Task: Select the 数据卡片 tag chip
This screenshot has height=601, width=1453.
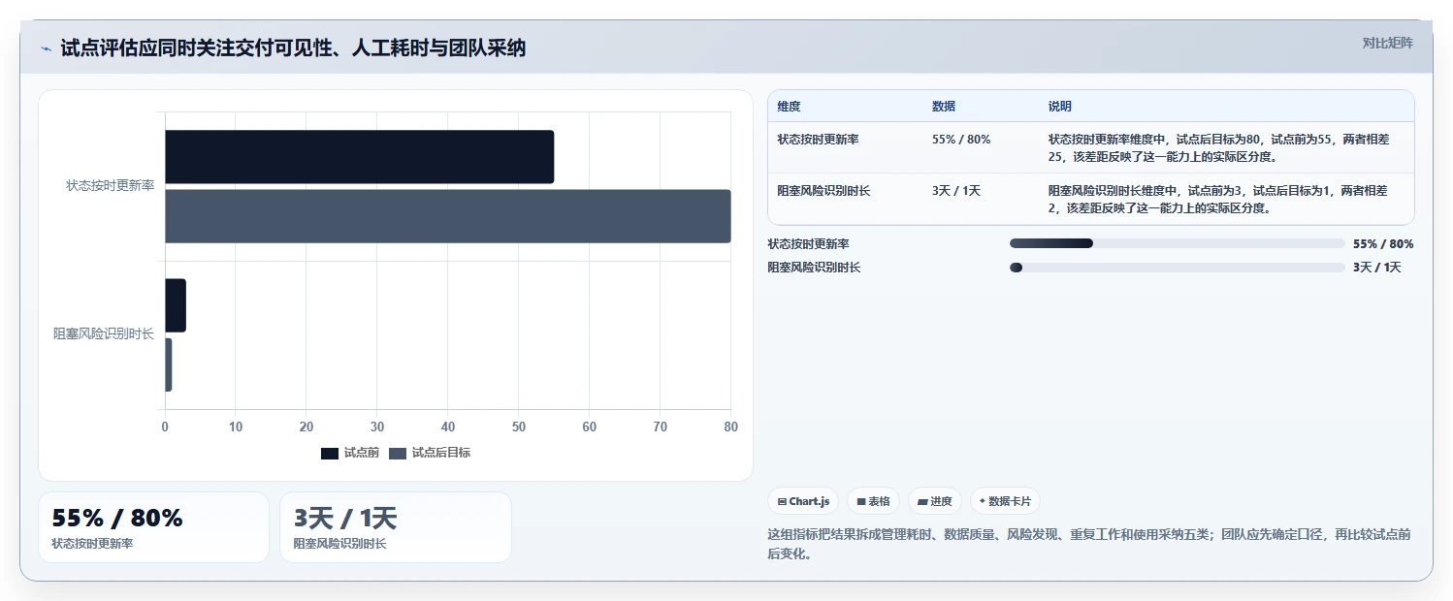Action: (1005, 501)
